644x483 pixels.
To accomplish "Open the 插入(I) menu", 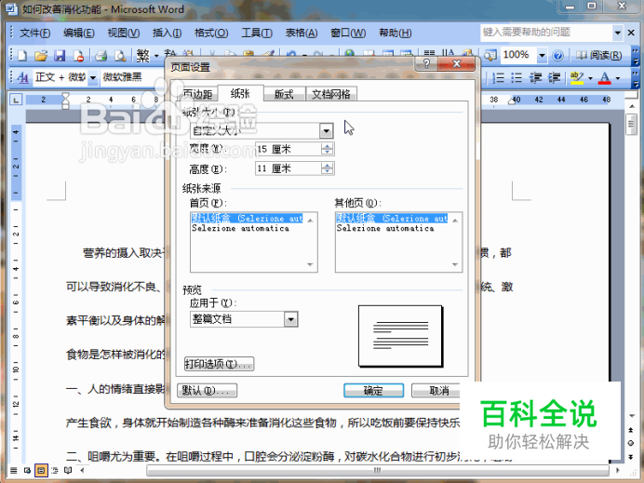I will point(167,33).
